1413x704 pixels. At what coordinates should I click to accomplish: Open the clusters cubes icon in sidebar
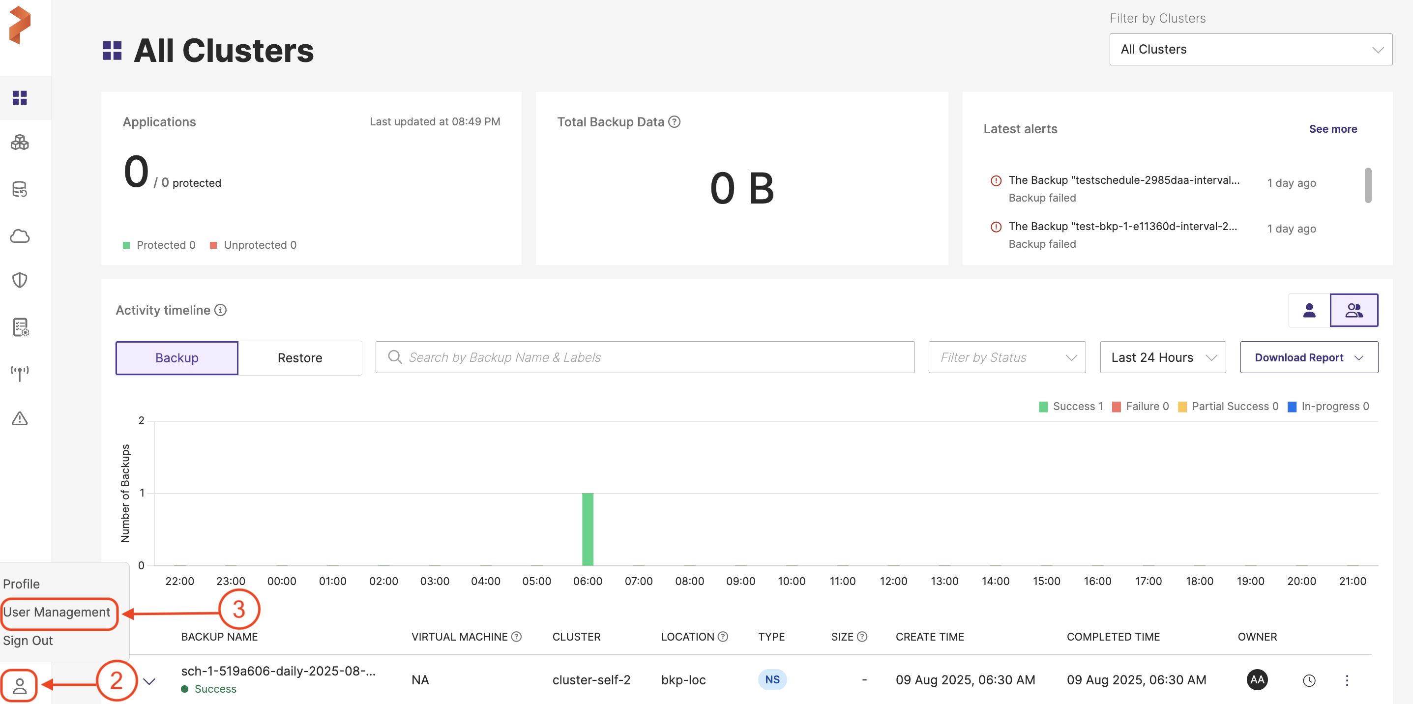[20, 143]
